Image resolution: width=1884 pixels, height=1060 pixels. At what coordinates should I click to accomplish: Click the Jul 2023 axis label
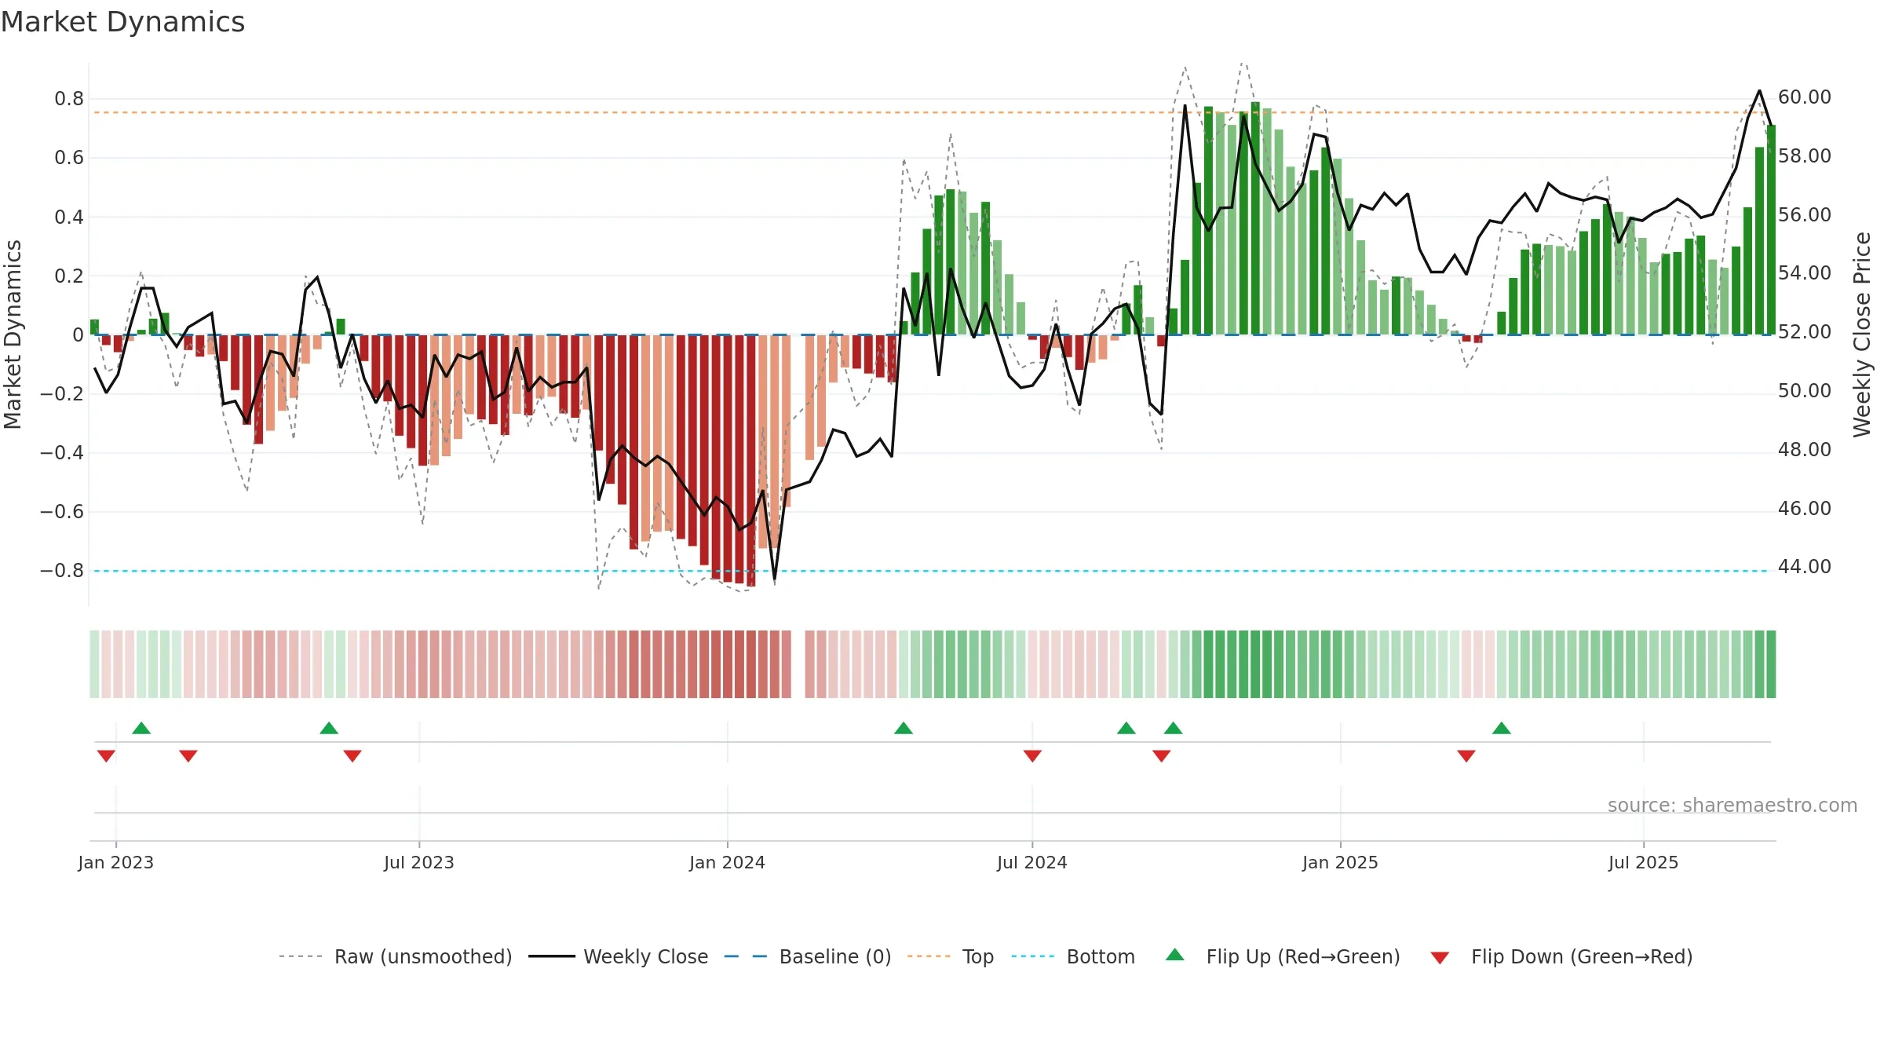[419, 862]
